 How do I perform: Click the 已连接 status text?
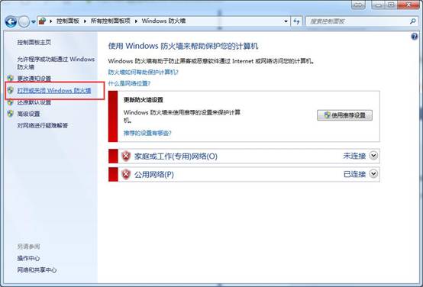tap(354, 174)
